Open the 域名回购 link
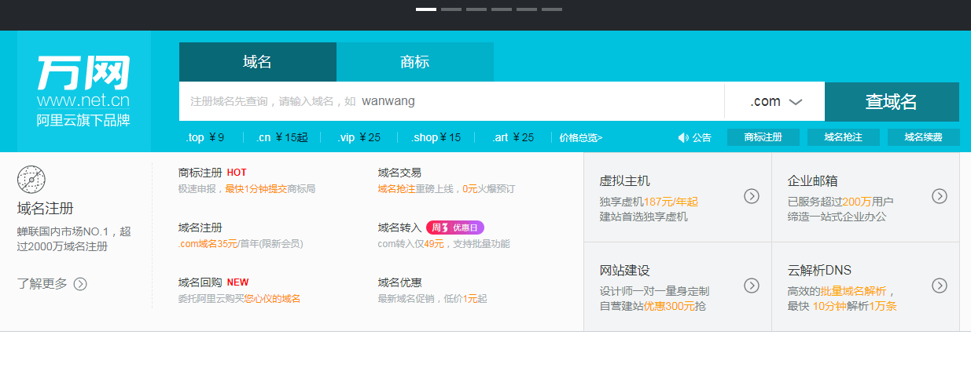Viewport: 971px width, 375px height. 200,282
